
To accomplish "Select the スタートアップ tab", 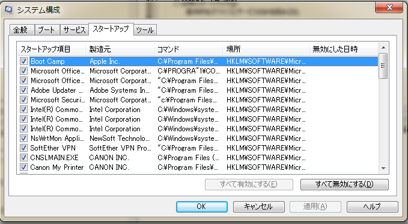I will tap(111, 29).
